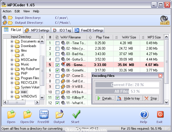
Task: Click speaker icon of 03 - Bad Ha row
Action: pos(63,54)
